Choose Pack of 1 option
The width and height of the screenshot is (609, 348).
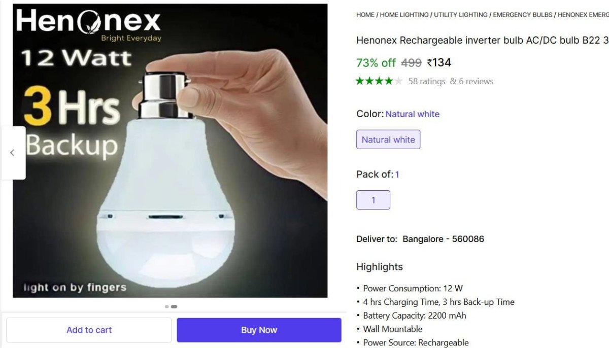click(374, 200)
